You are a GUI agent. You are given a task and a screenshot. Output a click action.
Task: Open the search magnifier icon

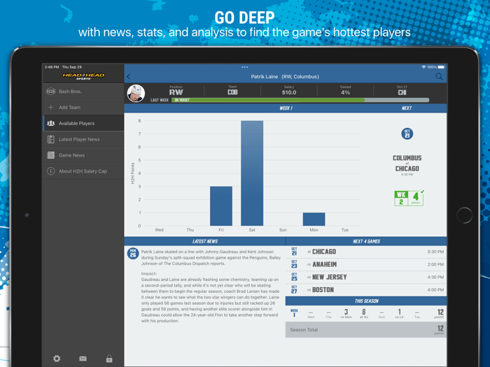tap(439, 76)
